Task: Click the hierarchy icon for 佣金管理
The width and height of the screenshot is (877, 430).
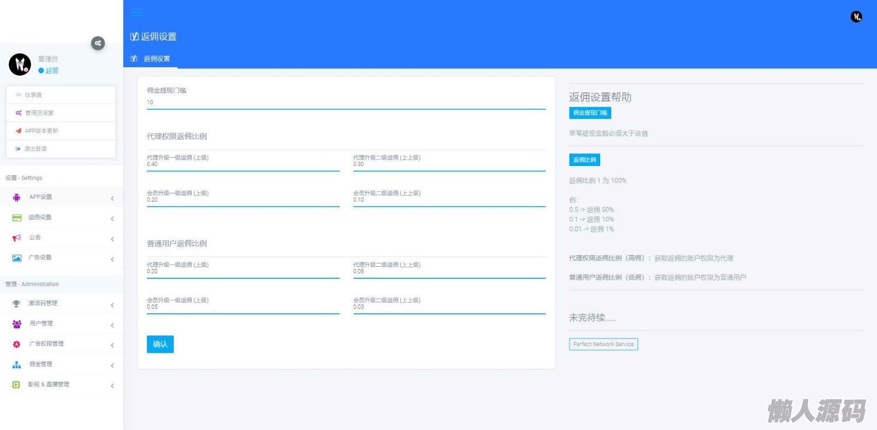Action: tap(16, 364)
